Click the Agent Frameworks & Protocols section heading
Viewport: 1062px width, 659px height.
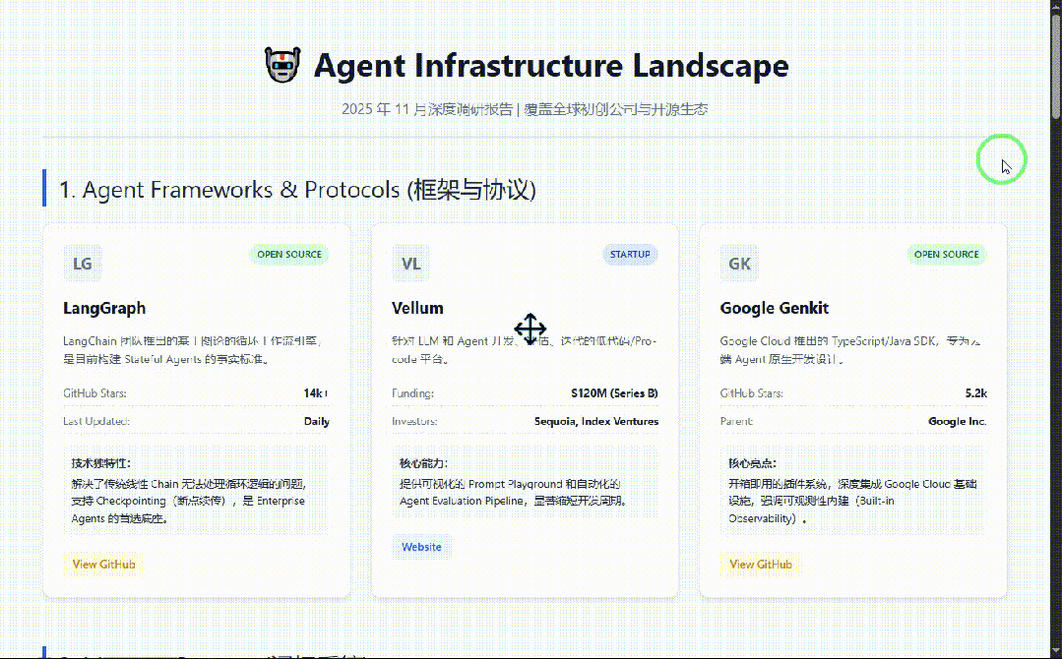[x=297, y=190]
